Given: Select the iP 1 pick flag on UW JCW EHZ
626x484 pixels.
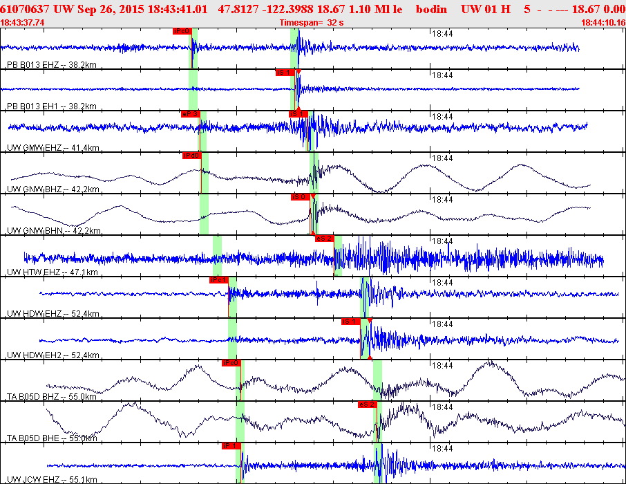Looking at the screenshot, I should click(231, 446).
